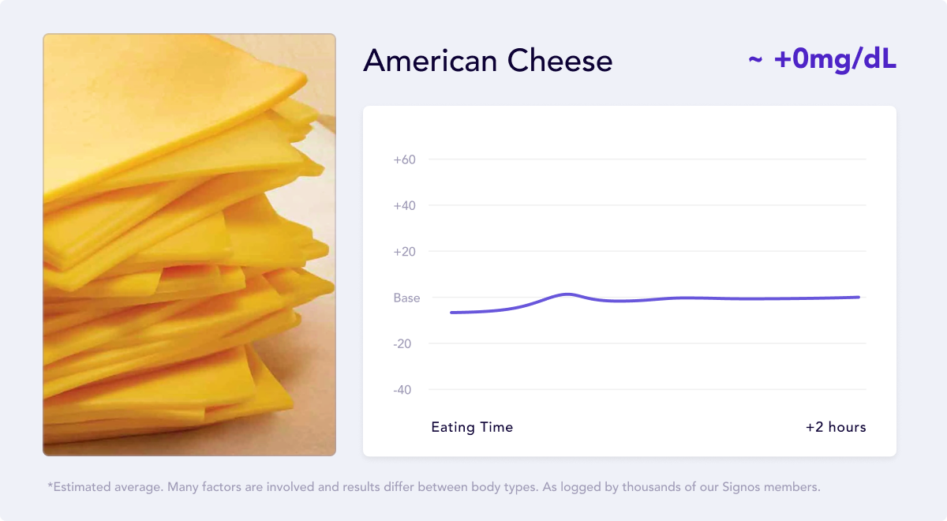947x521 pixels.
Task: Click the -40 axis label
Action: point(404,390)
